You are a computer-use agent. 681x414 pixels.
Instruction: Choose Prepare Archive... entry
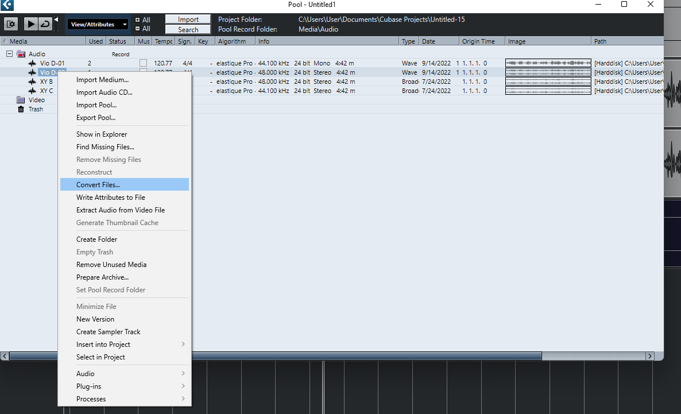tap(125, 277)
